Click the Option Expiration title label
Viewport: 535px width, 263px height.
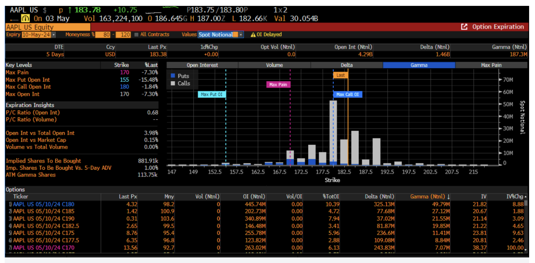click(498, 27)
